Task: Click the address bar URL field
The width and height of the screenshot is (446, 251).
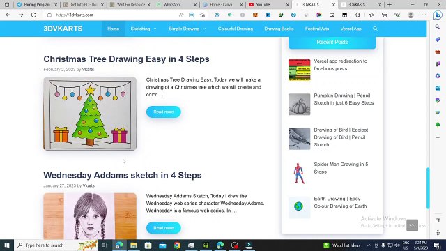Action: [x=114, y=15]
